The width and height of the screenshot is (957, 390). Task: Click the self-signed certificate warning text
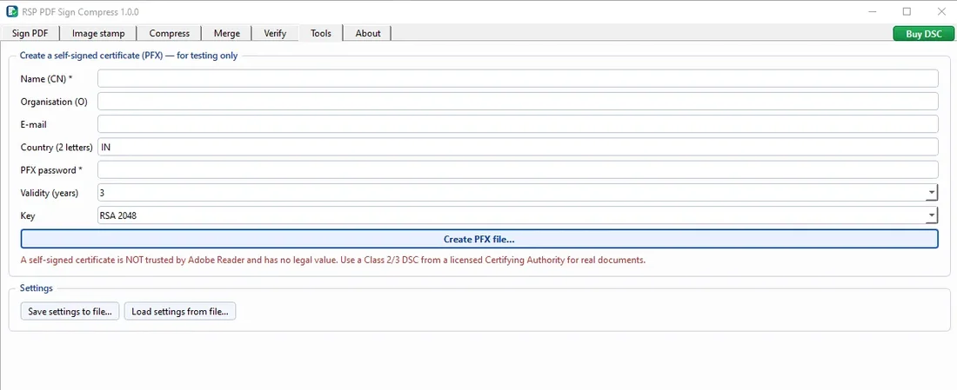pyautogui.click(x=333, y=260)
